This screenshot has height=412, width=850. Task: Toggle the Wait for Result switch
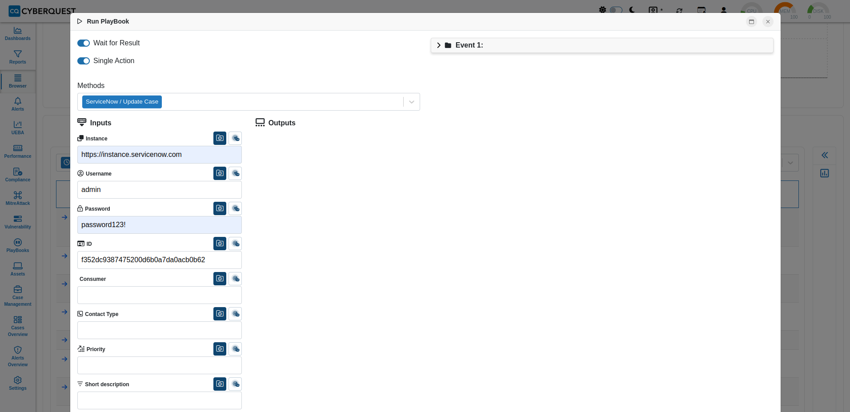click(84, 43)
